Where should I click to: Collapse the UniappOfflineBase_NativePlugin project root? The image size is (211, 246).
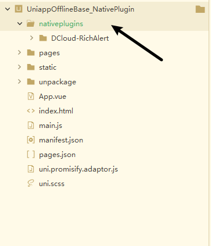[8, 9]
